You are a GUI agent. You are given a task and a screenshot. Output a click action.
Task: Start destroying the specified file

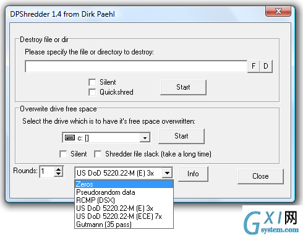pyautogui.click(x=183, y=87)
